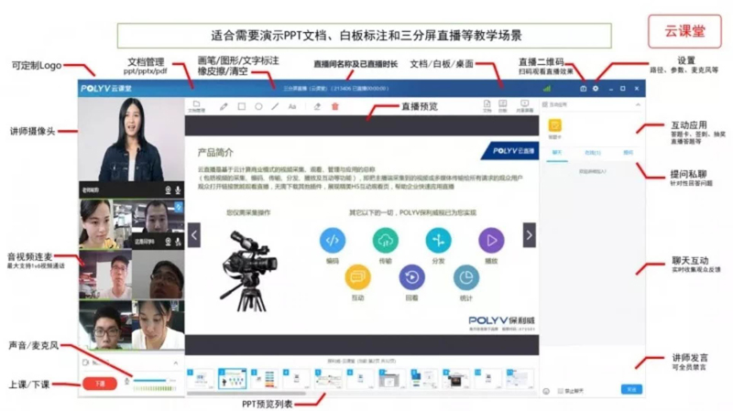Select the rectangle shape tool
This screenshot has height=411, width=733.
[x=242, y=106]
